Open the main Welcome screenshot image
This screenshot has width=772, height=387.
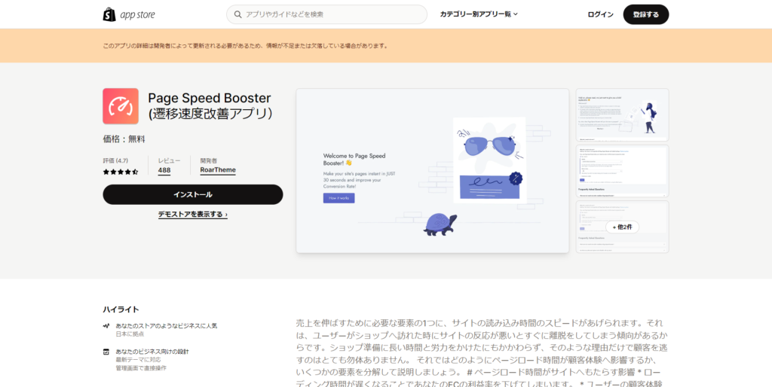432,171
